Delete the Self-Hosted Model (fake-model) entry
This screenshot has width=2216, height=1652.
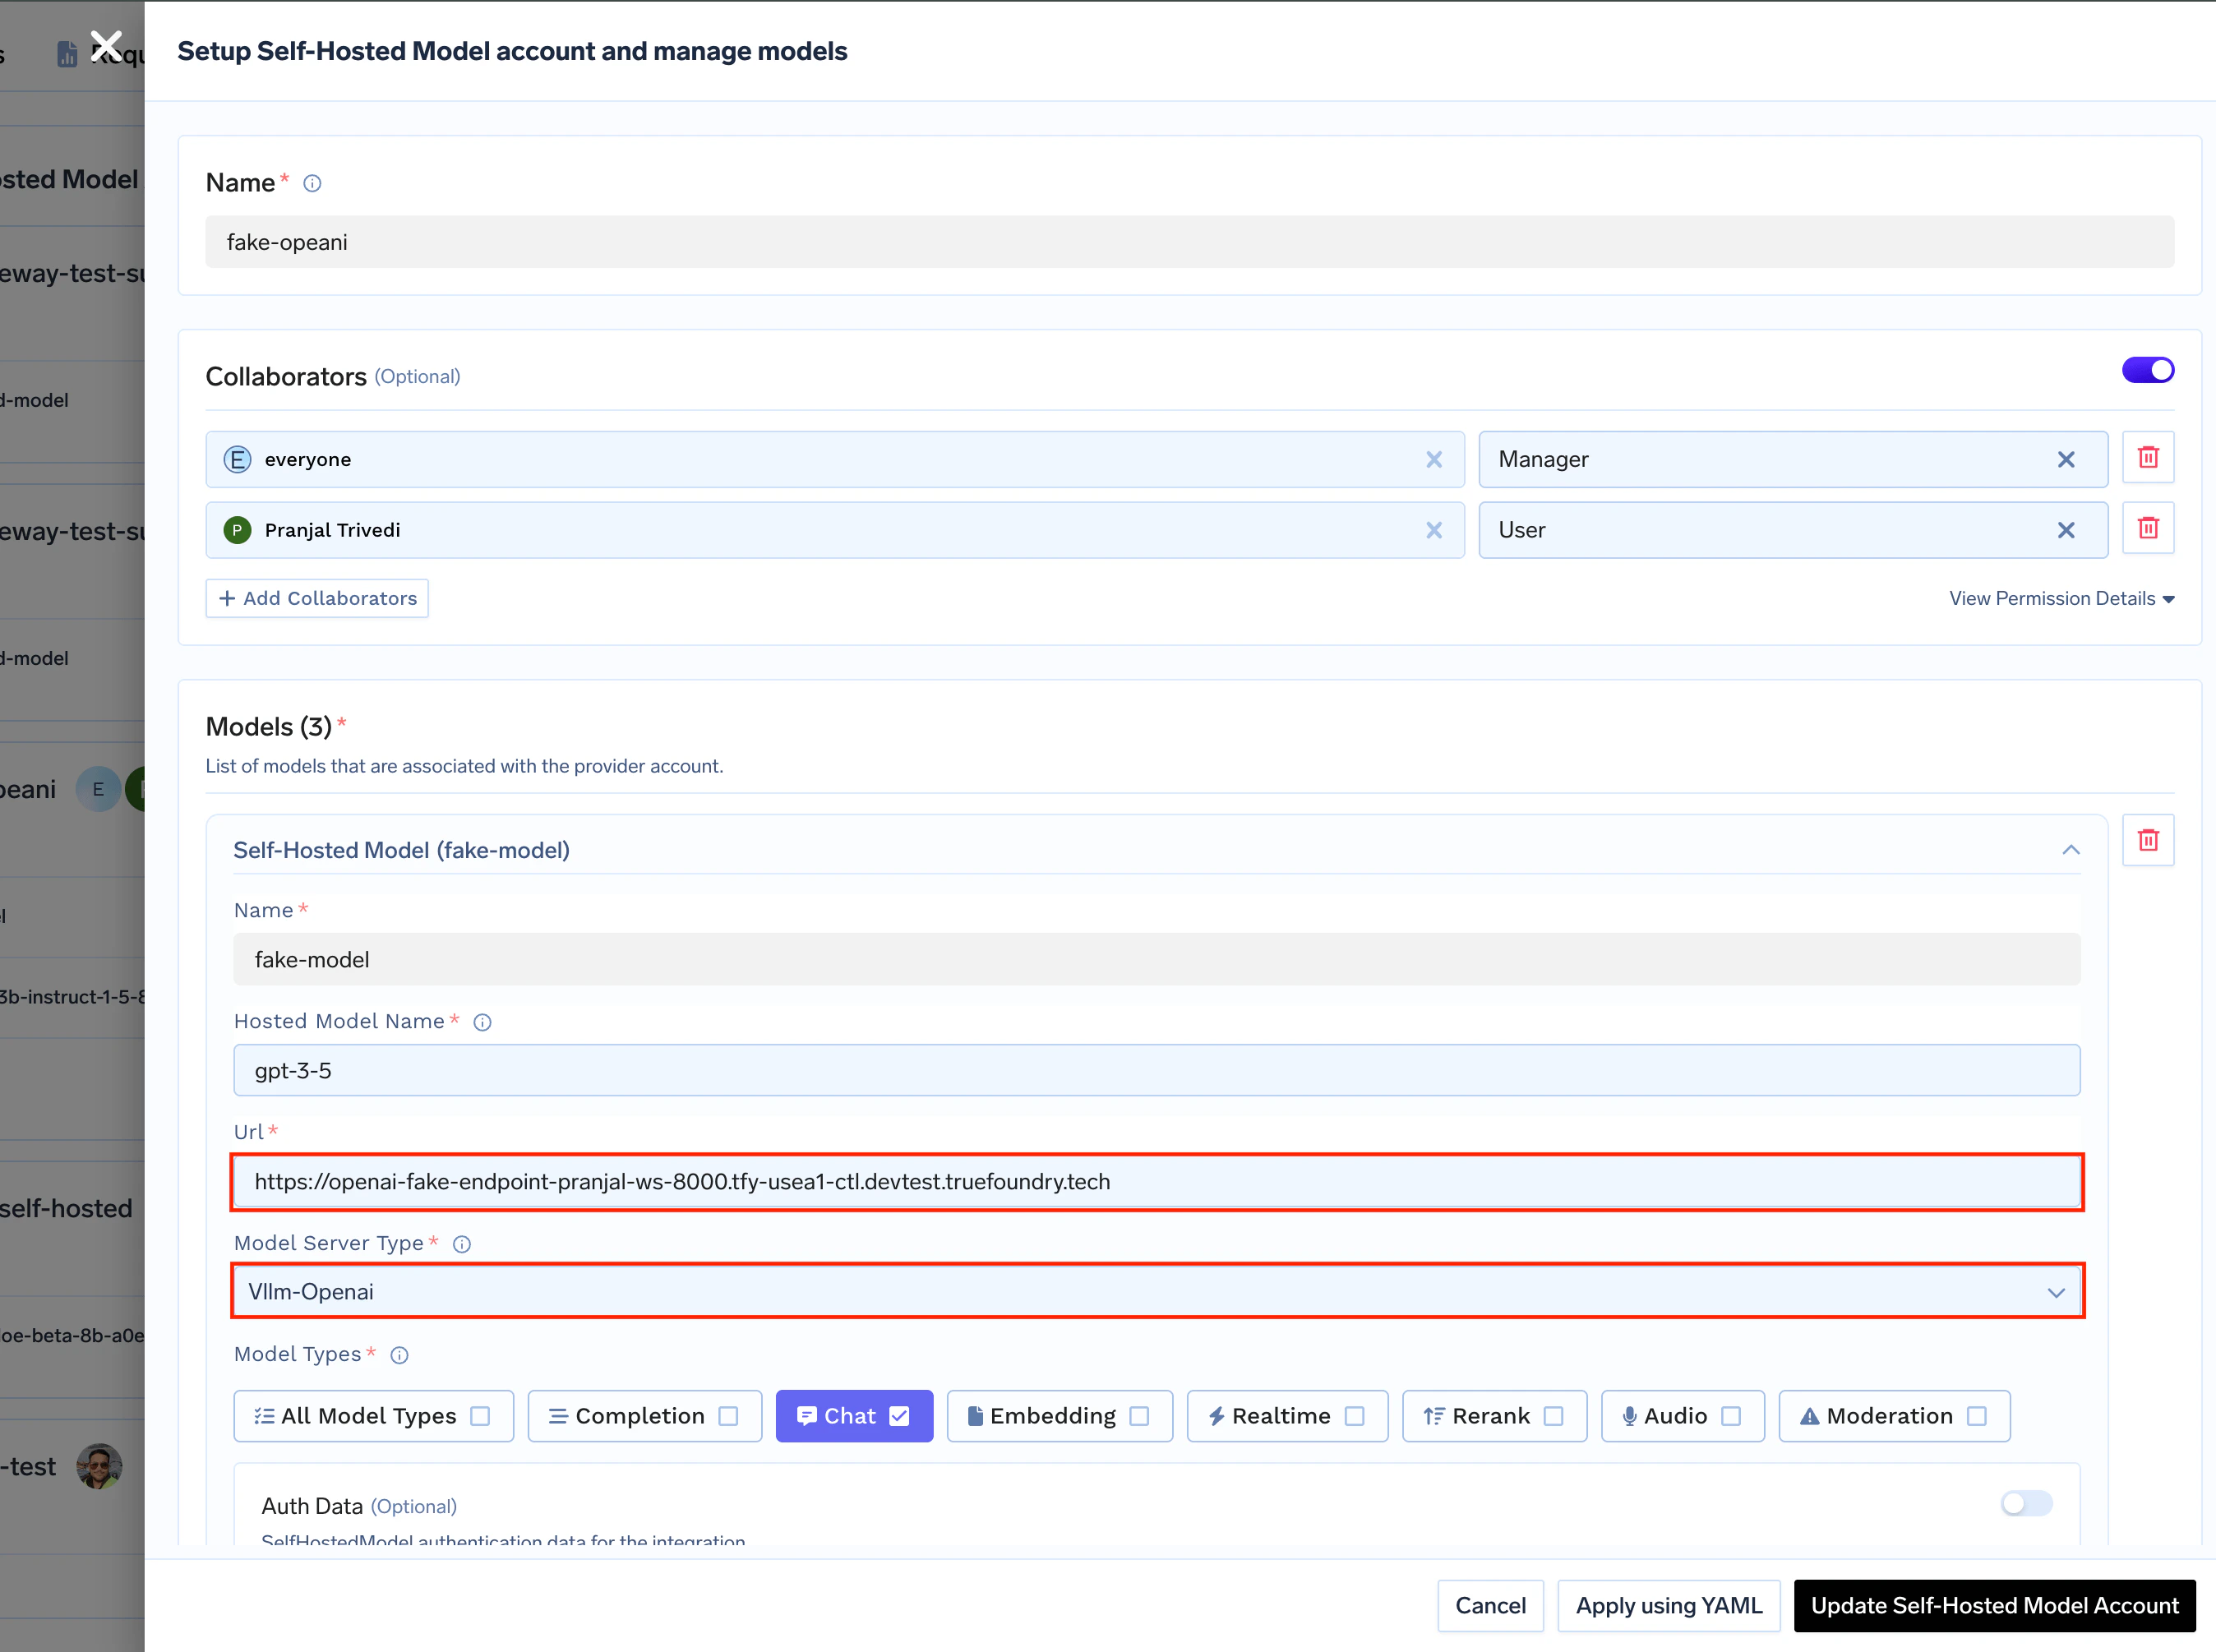click(2147, 840)
